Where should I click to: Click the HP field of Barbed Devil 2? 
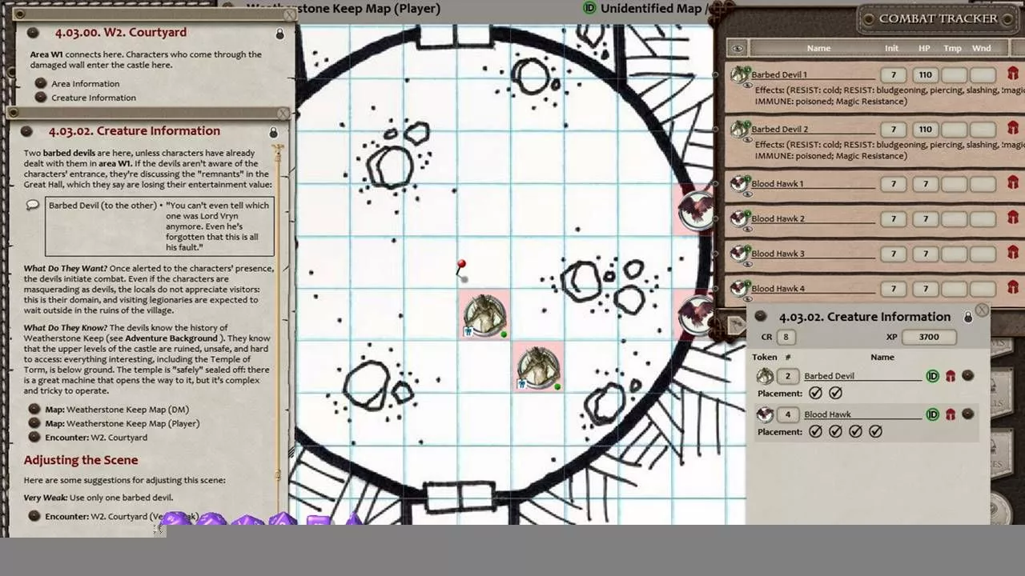click(x=926, y=129)
